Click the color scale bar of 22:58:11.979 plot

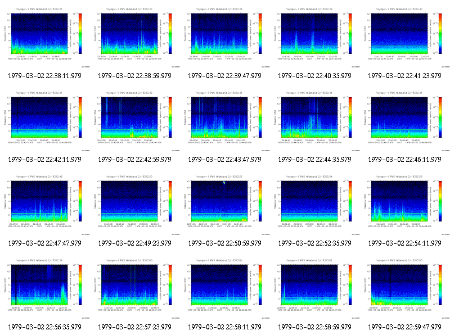[x=260, y=285]
